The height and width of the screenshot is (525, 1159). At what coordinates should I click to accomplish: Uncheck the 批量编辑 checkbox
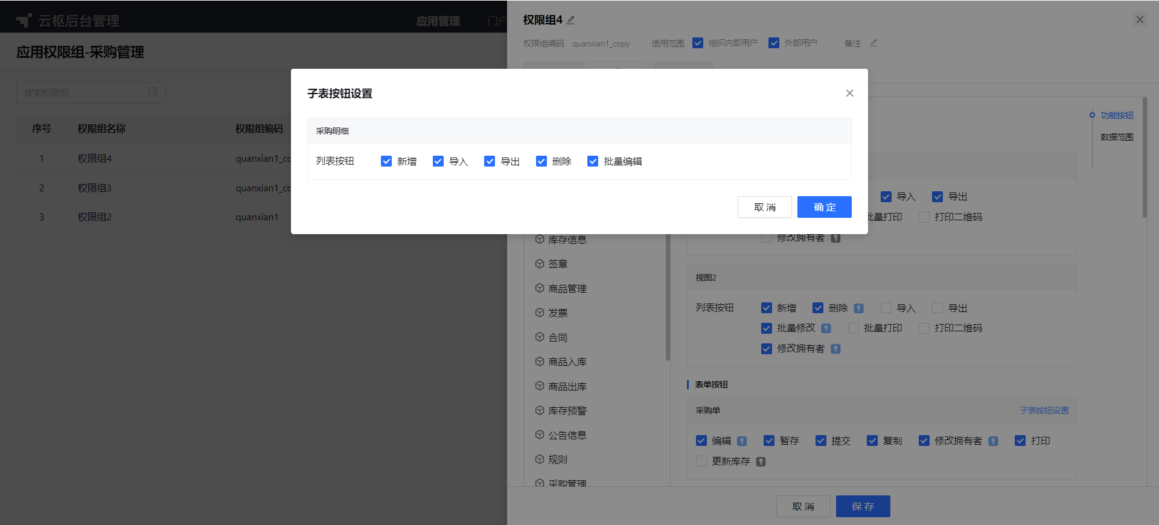(x=593, y=161)
